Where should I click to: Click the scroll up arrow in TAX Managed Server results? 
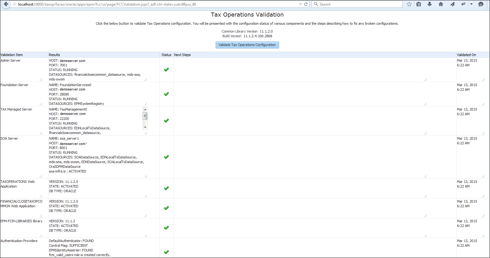click(145, 109)
